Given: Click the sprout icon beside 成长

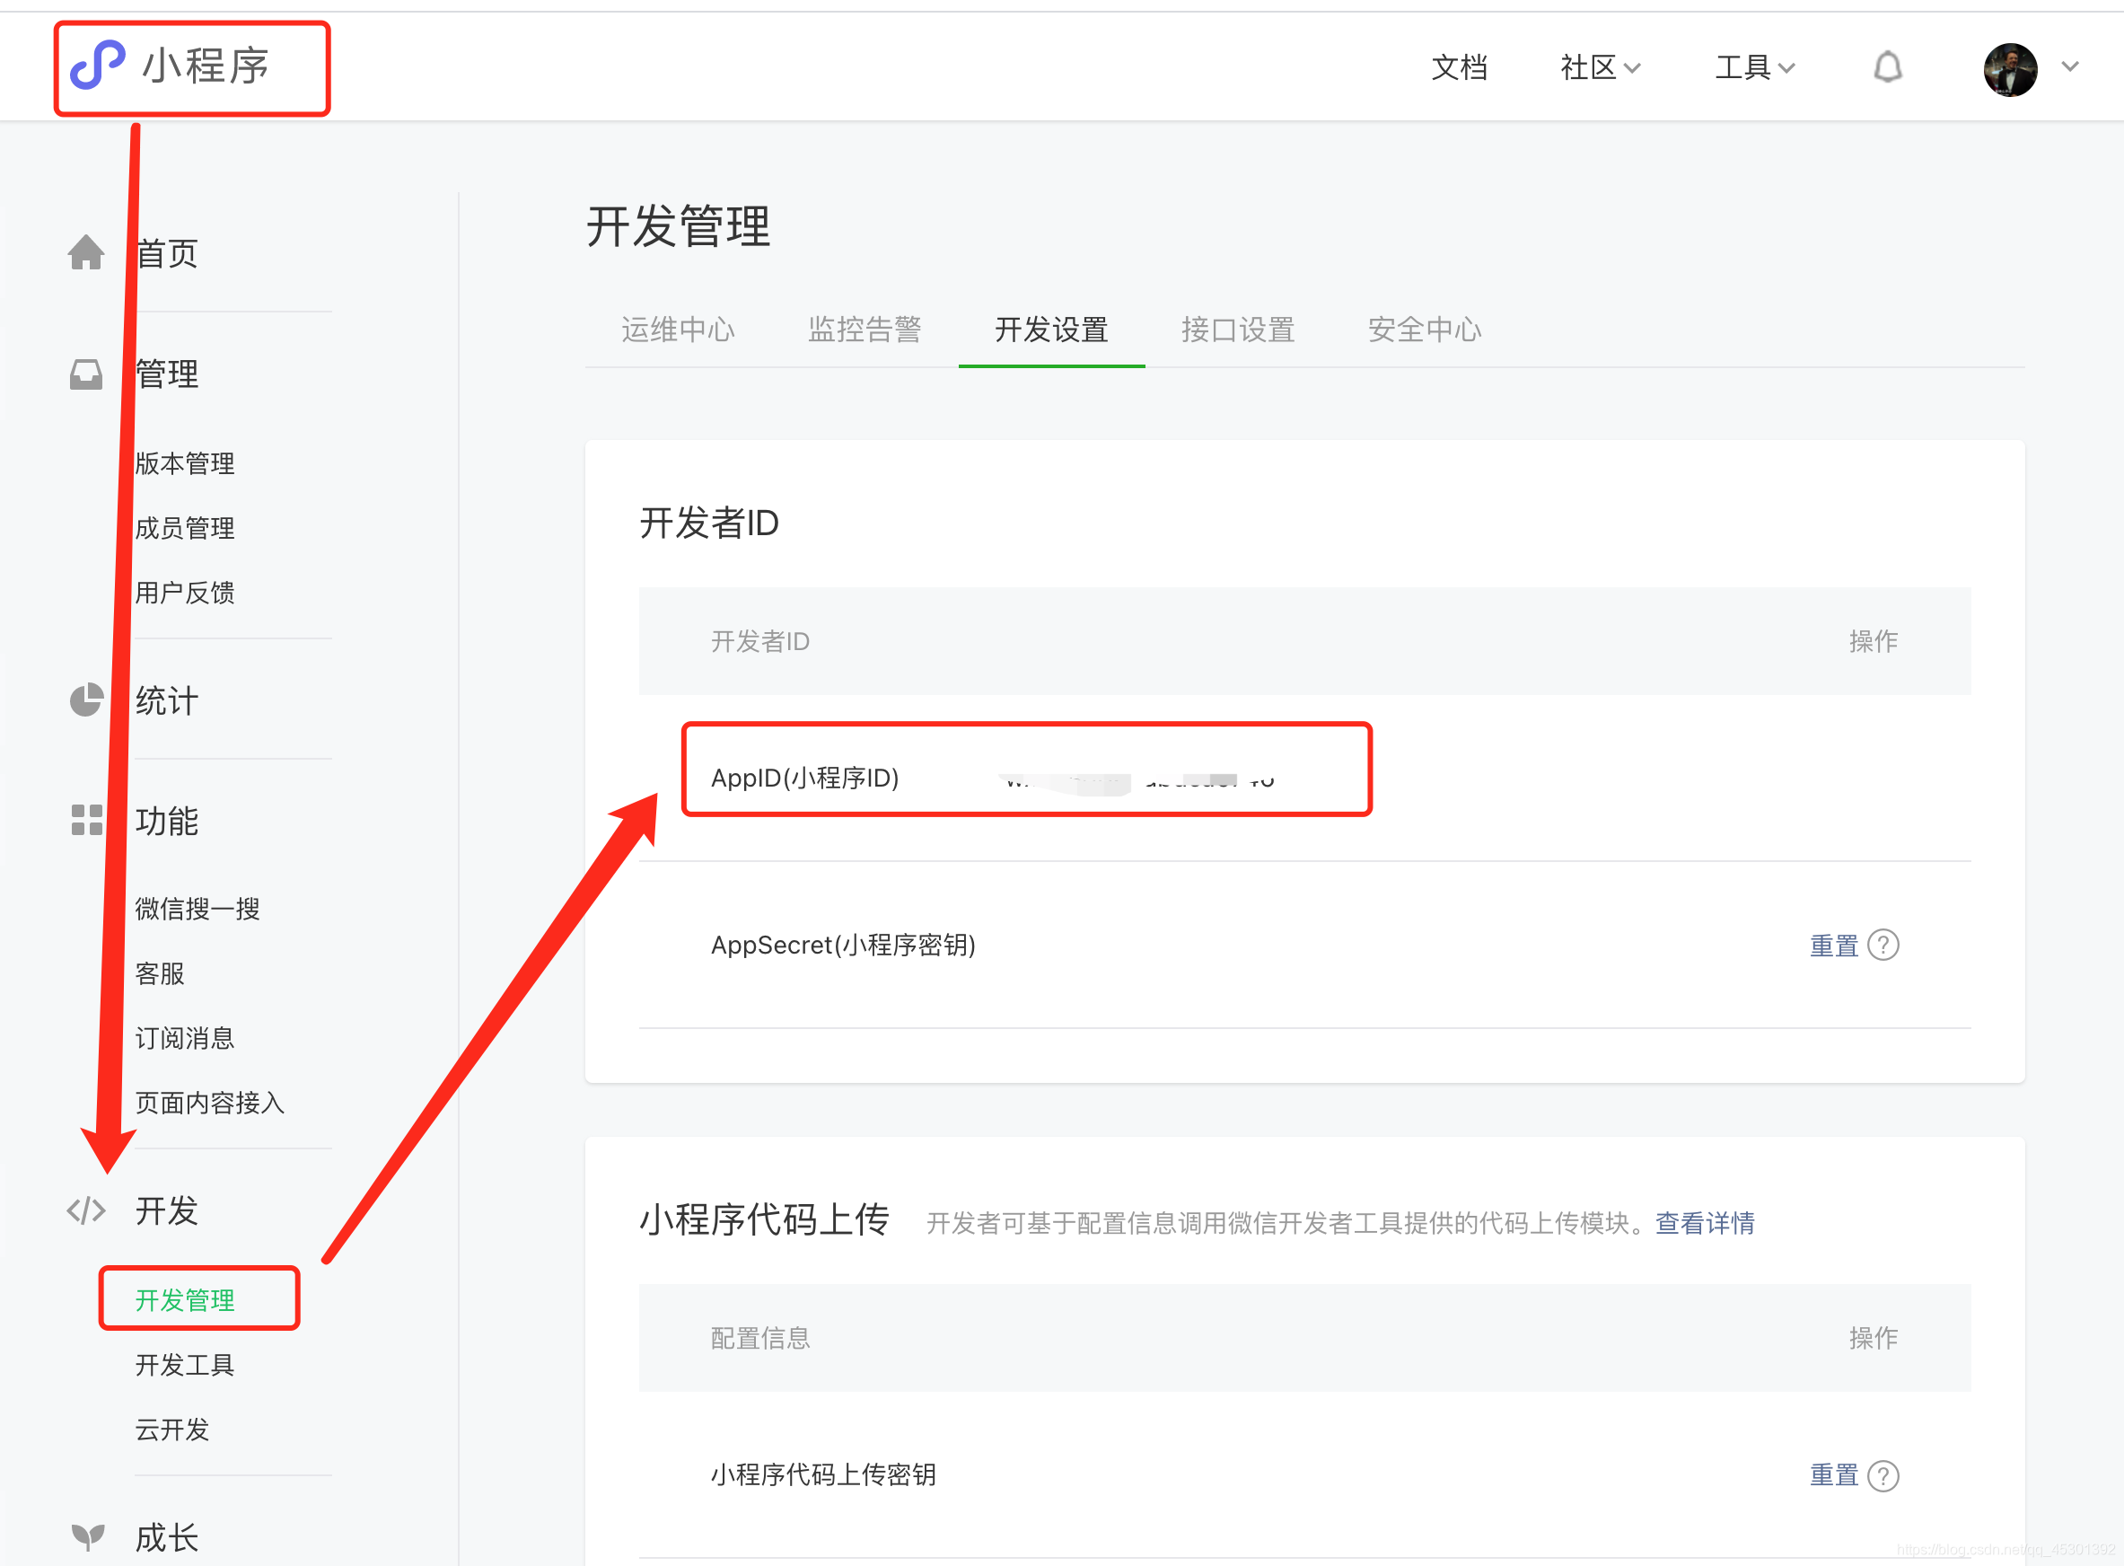Looking at the screenshot, I should pos(87,1535).
